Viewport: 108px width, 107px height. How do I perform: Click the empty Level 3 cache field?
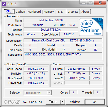pyautogui.click(x=77, y=83)
